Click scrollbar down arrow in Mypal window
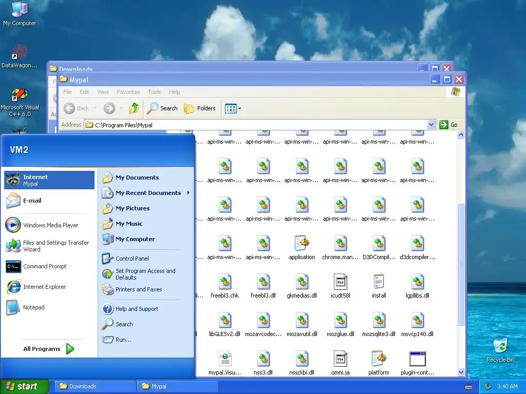 tap(461, 372)
